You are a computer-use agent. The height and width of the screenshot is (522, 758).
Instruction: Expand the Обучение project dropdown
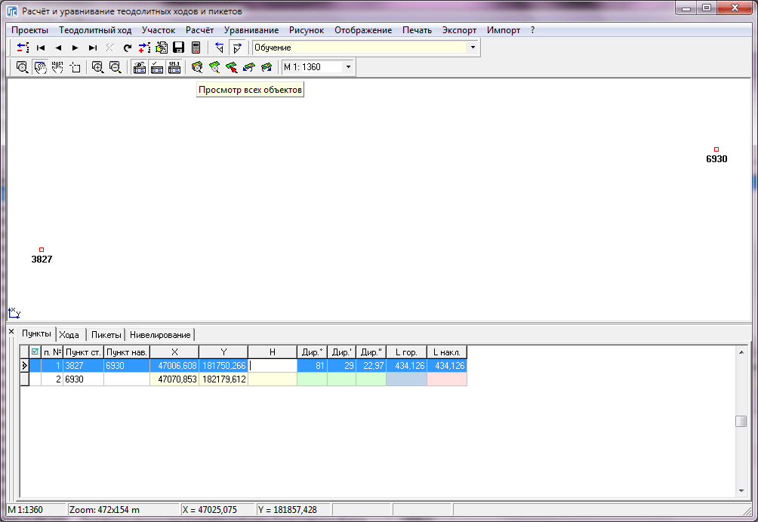click(473, 48)
